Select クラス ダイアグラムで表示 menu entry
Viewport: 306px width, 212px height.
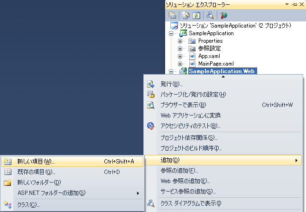tap(223, 203)
